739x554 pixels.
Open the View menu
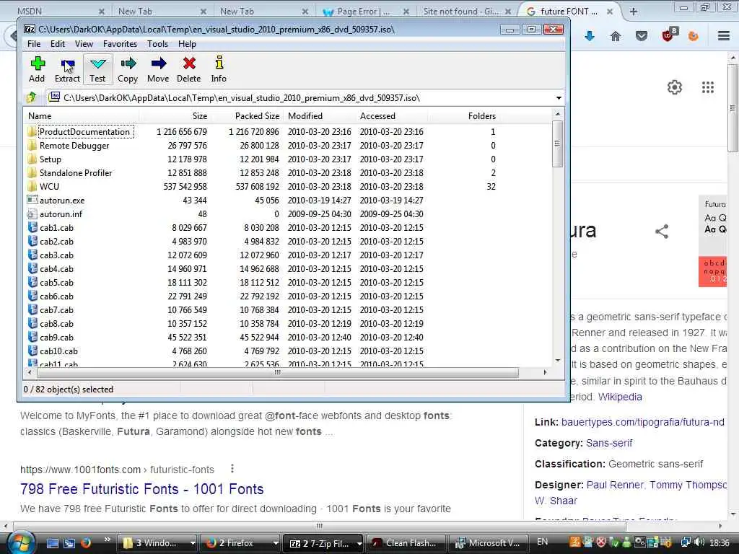pos(84,44)
